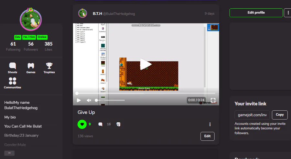Click the 136 views text
The image size is (291, 159).
(85, 136)
